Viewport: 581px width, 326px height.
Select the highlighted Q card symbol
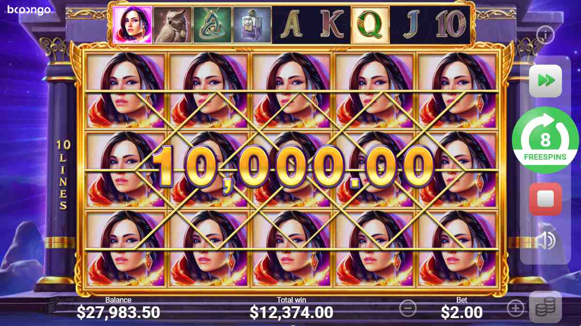[370, 25]
